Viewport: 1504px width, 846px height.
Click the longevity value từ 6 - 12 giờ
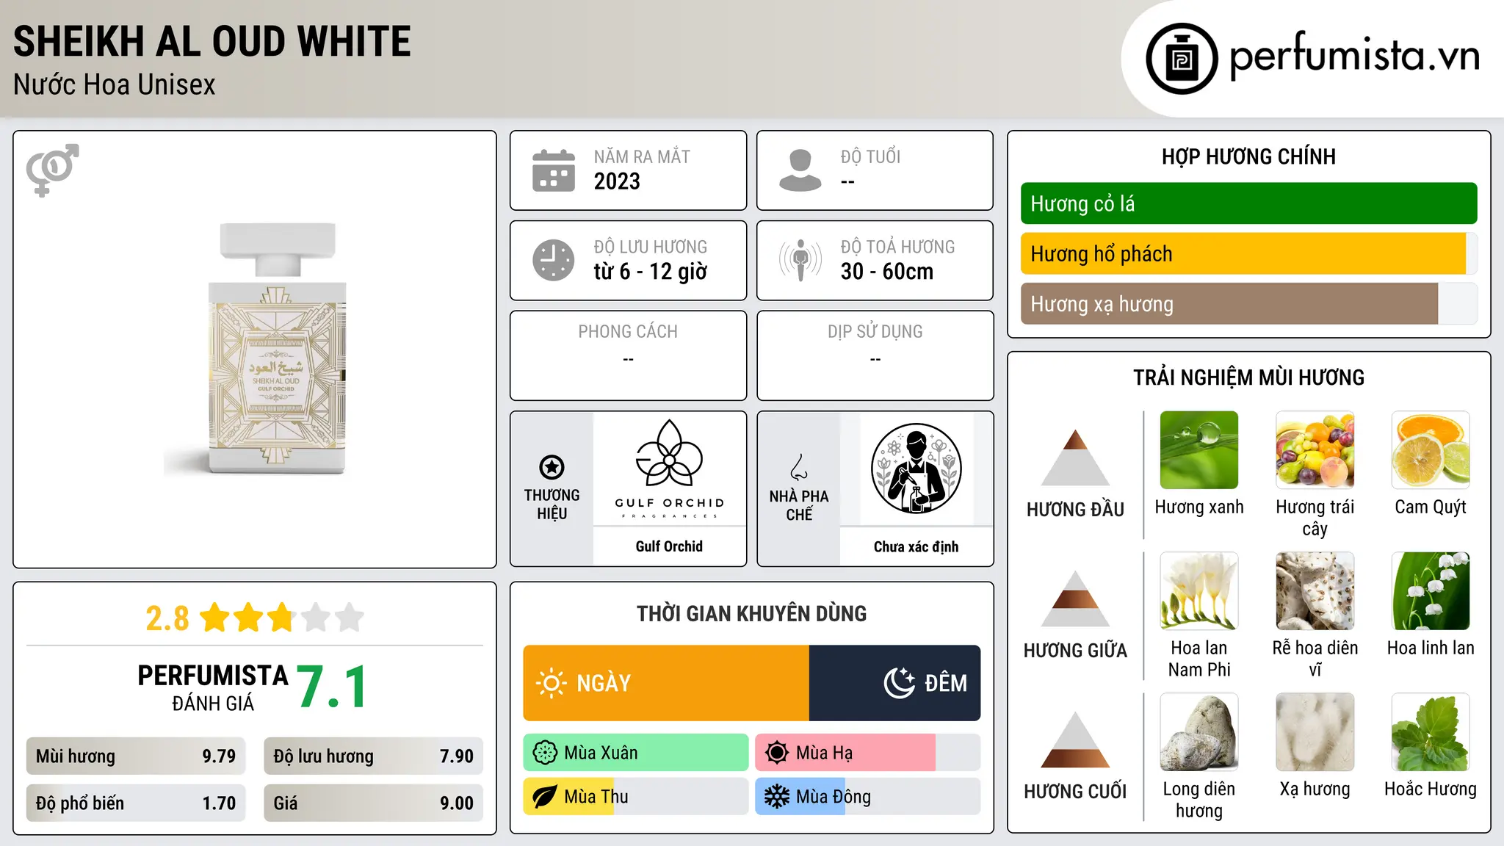[651, 272]
